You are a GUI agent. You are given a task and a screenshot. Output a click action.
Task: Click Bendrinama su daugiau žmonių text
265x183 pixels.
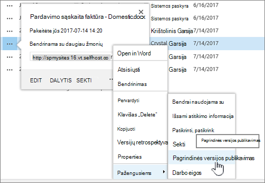point(66,44)
